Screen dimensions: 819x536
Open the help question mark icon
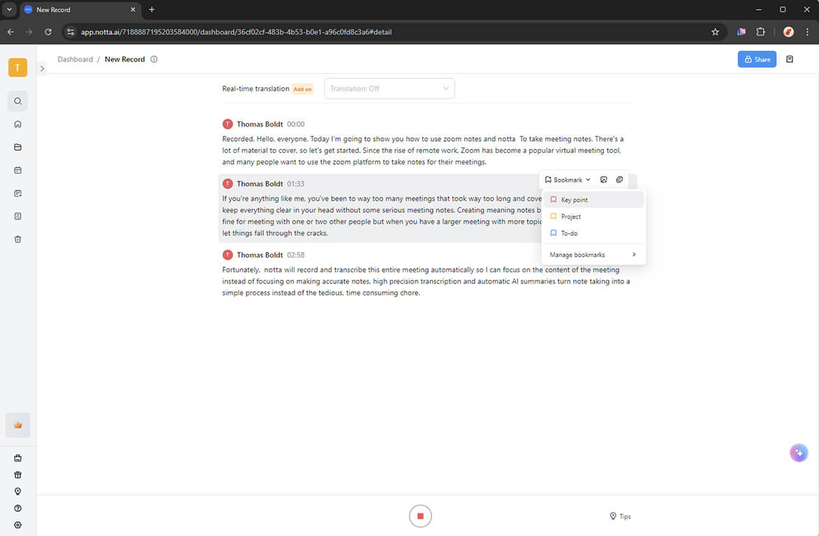tap(17, 508)
